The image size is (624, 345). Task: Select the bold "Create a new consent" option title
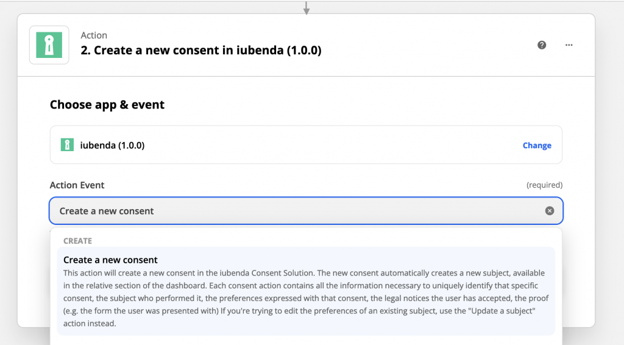point(110,260)
